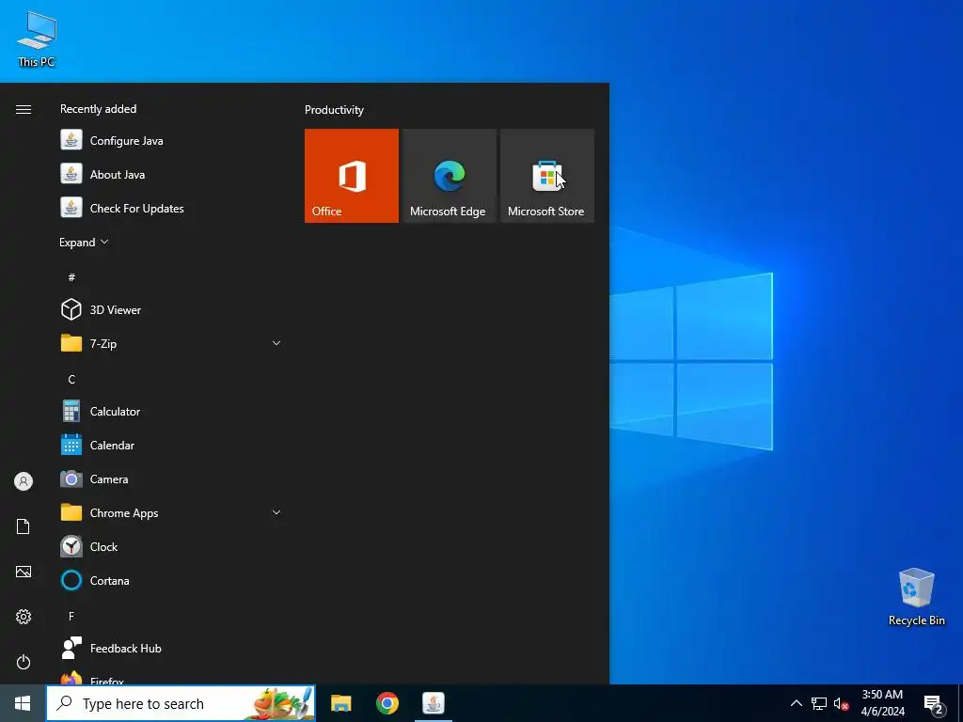Open Google Chrome from the taskbar

point(387,703)
